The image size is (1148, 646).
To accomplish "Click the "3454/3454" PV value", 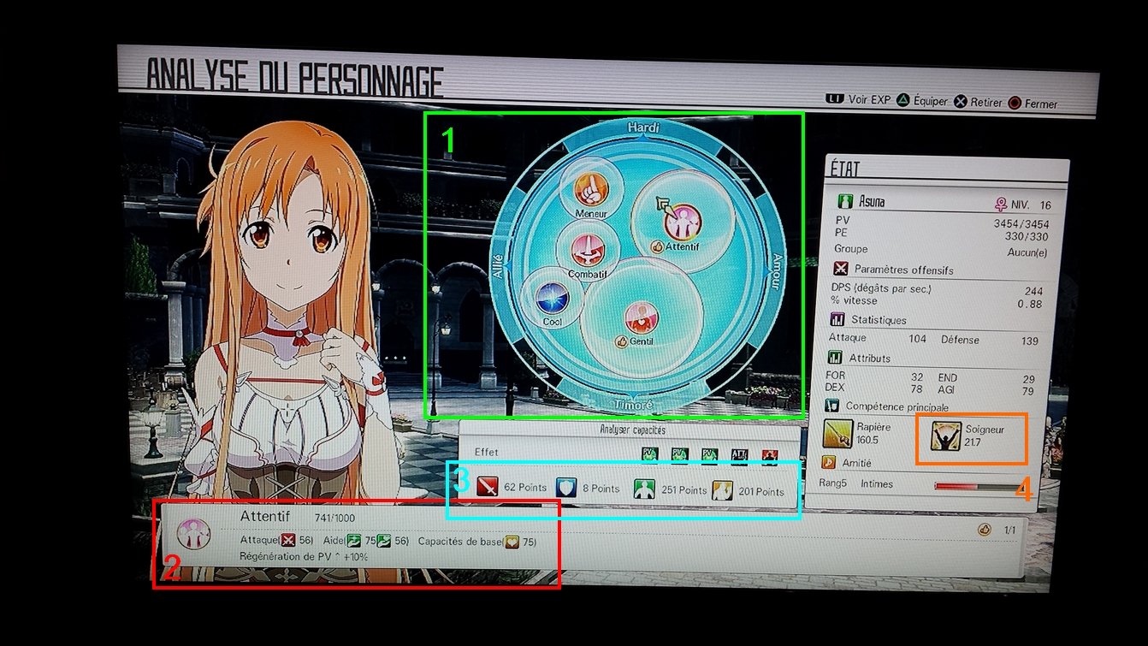I will tap(1021, 224).
